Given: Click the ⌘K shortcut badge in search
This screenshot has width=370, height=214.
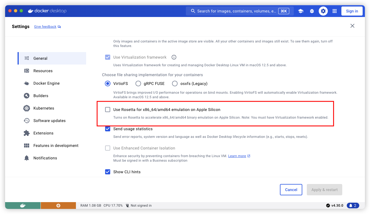Looking at the screenshot, I should pos(284,11).
